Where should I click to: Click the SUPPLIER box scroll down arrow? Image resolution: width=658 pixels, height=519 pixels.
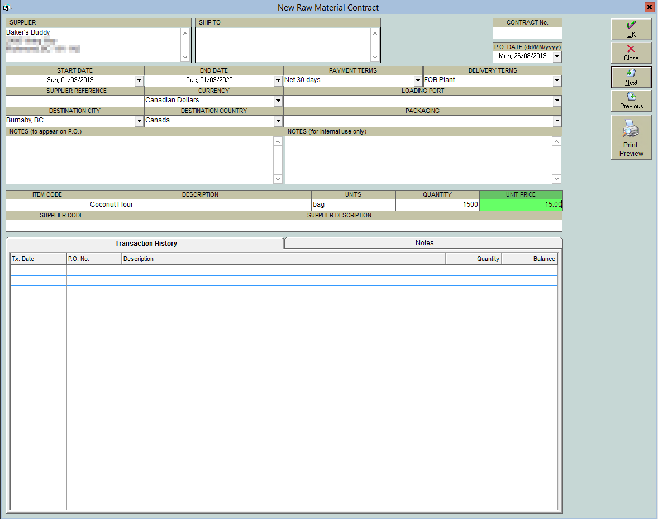coord(185,57)
